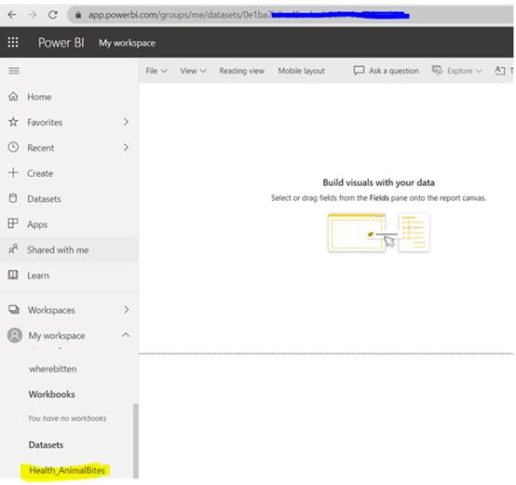The image size is (516, 485).
Task: Click the browser address bar URL
Action: point(249,15)
